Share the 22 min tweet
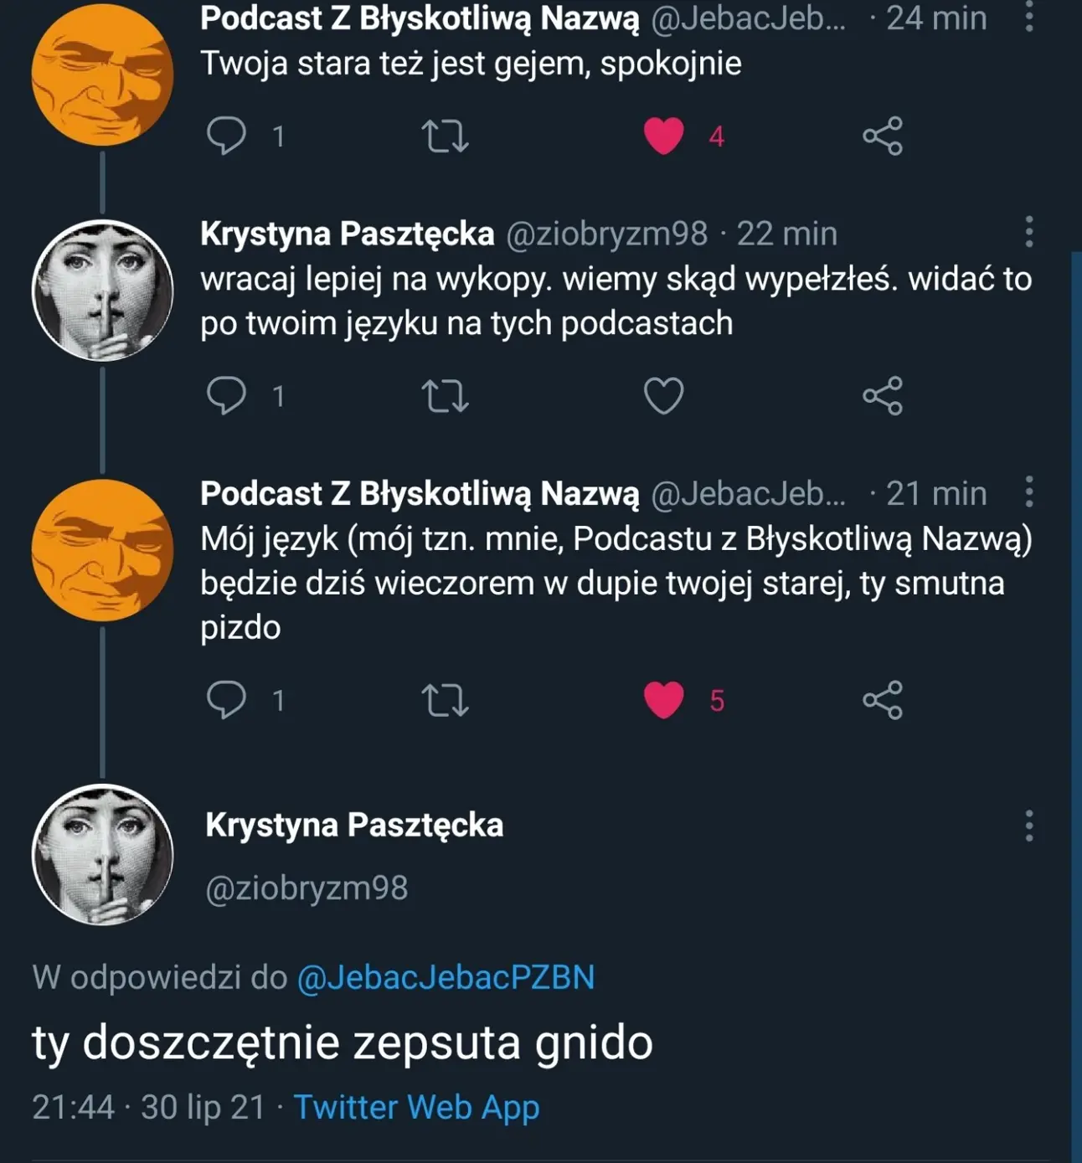The image size is (1082, 1163). click(x=883, y=396)
